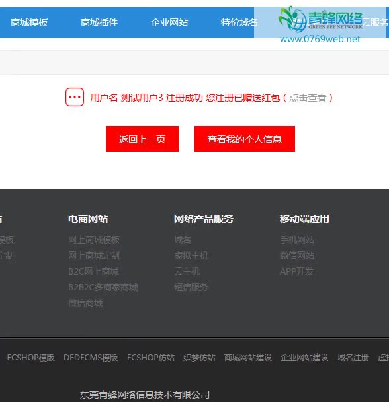Open the 短信服务 link
The image size is (389, 402).
(x=191, y=287)
